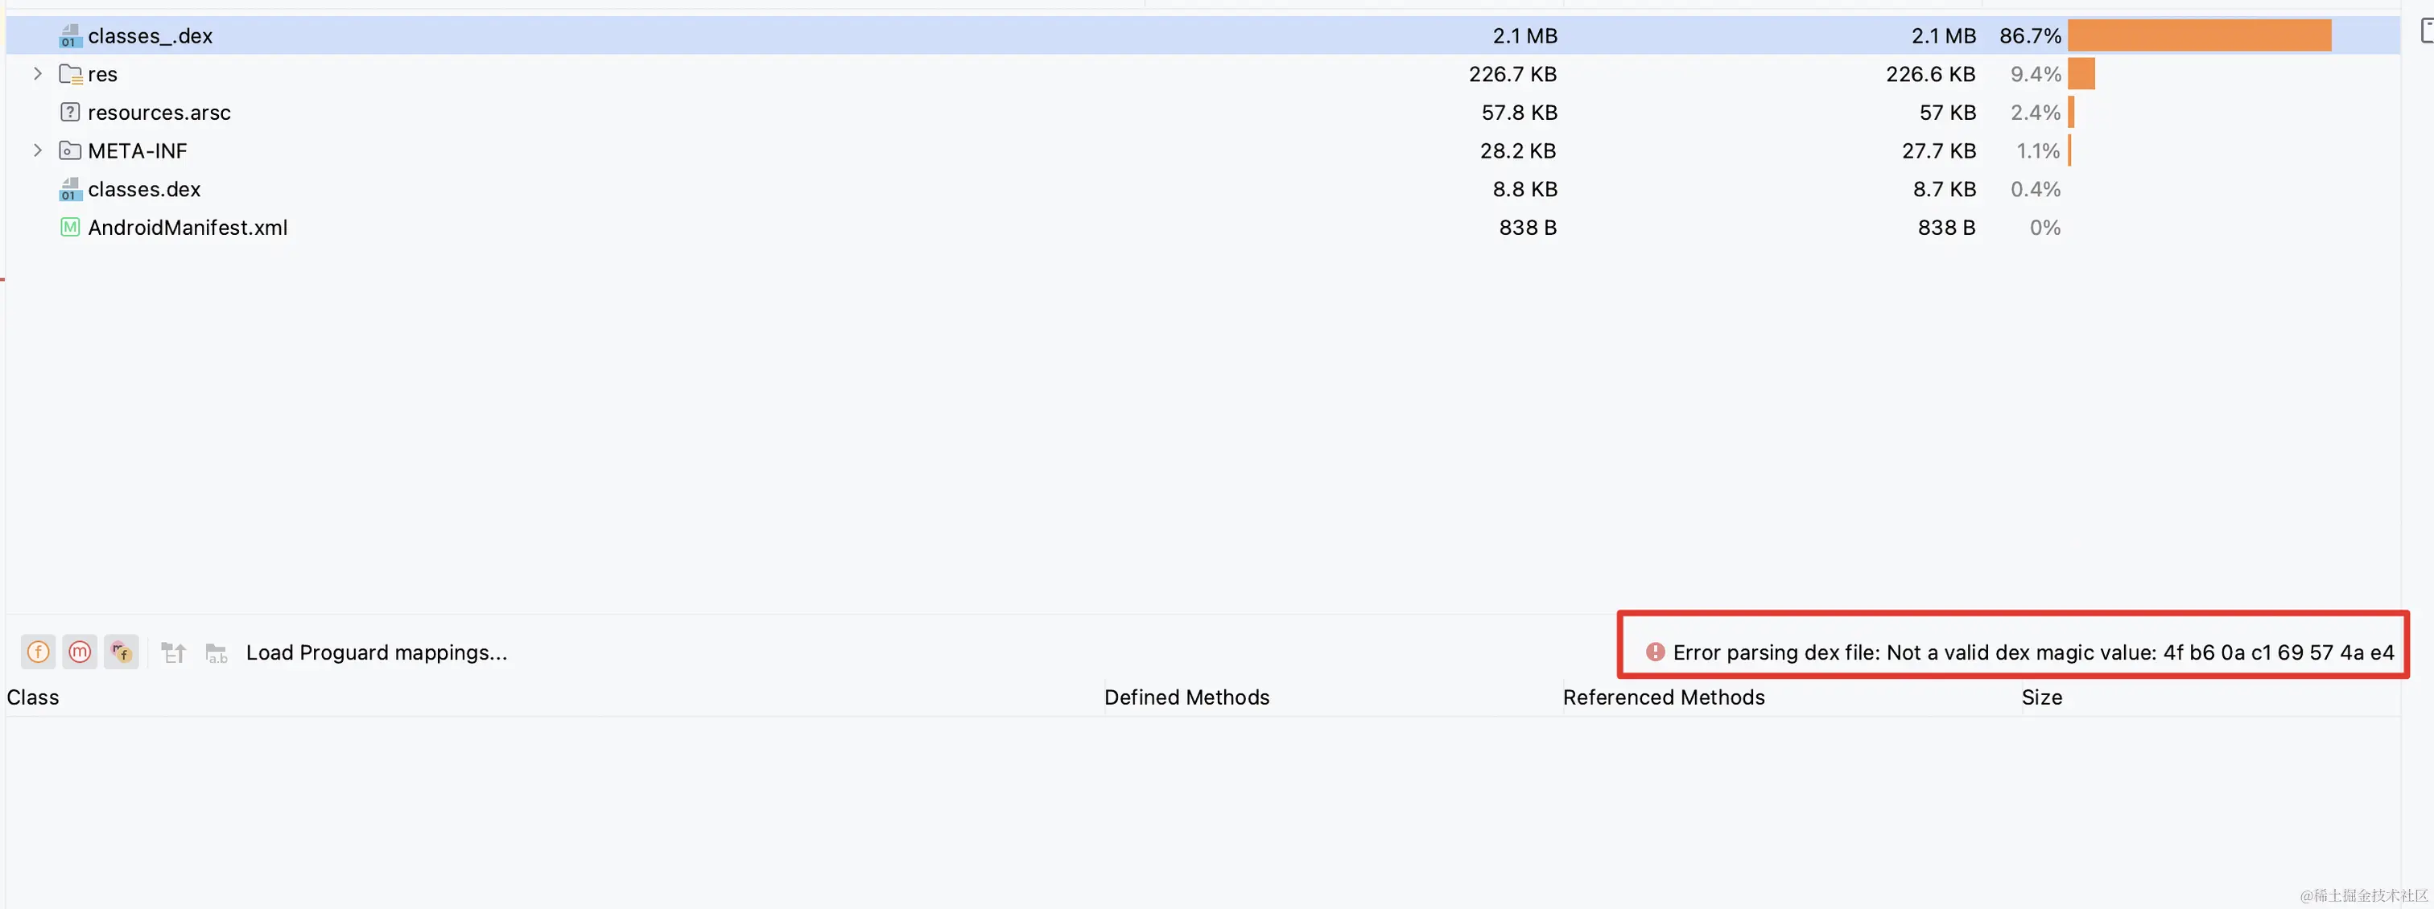This screenshot has height=909, width=2434.
Task: Click the show bytecode tree icon
Action: coord(174,652)
